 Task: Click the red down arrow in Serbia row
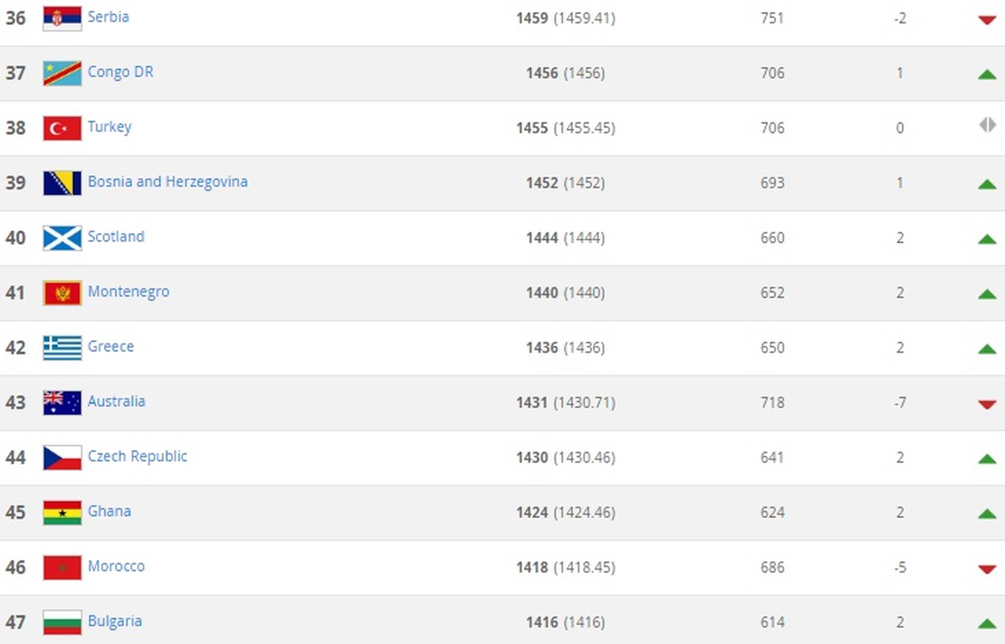point(987,20)
